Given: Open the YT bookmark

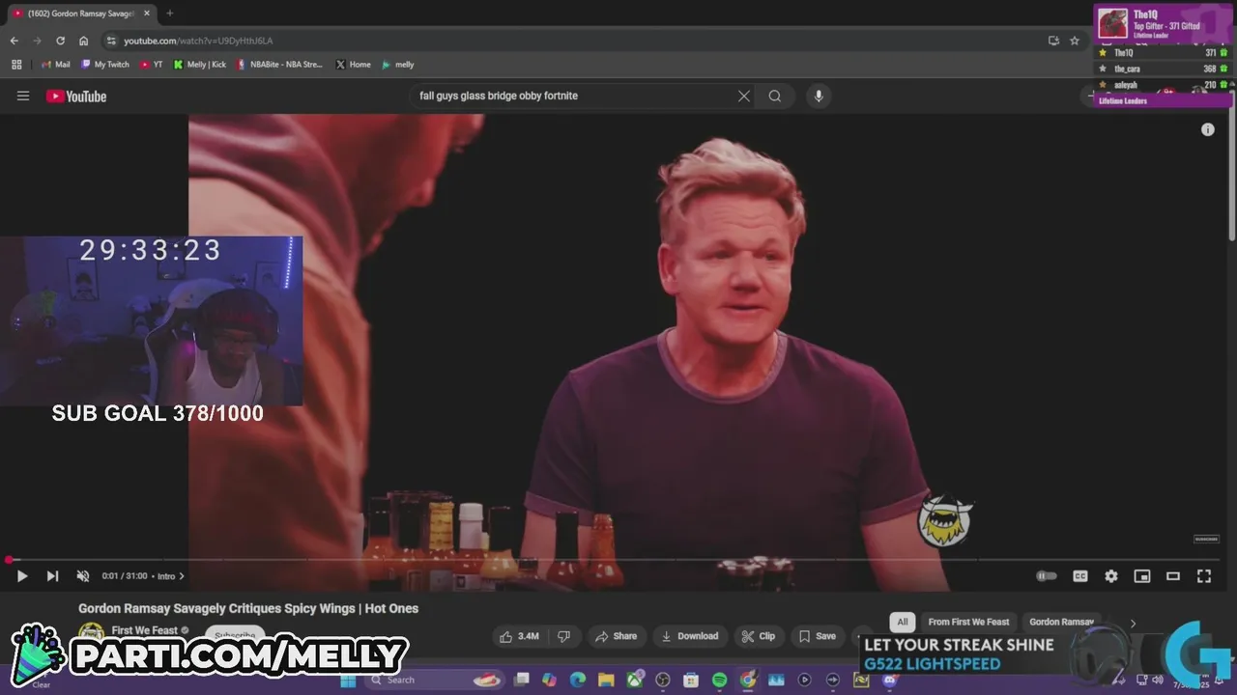Looking at the screenshot, I should pos(152,65).
